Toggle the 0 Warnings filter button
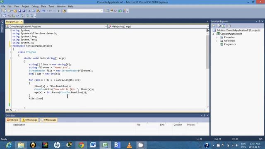This screenshot has height=149, width=265. (x=29, y=120)
